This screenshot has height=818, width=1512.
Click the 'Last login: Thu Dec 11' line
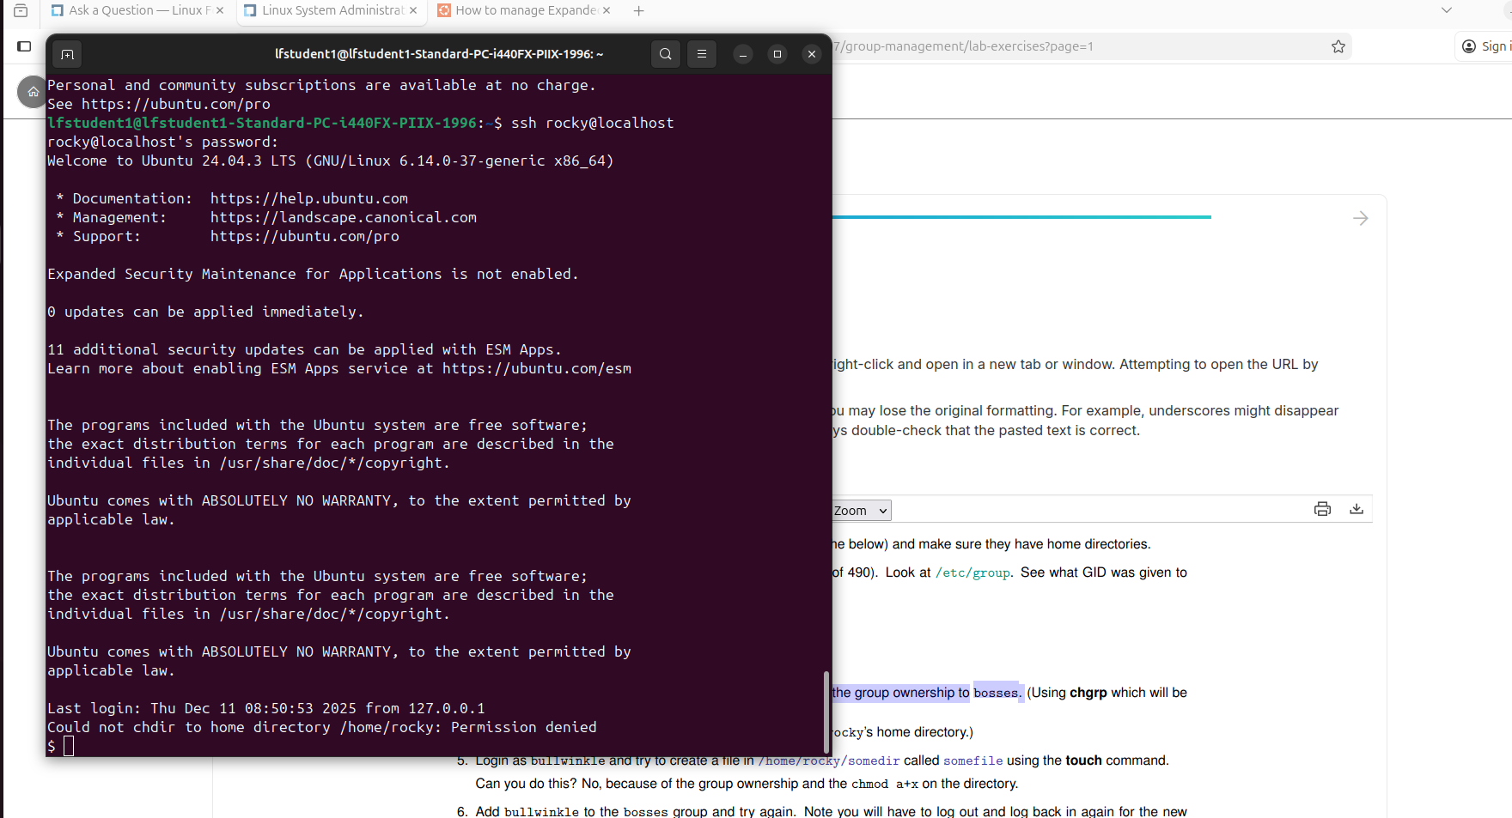[x=266, y=708]
